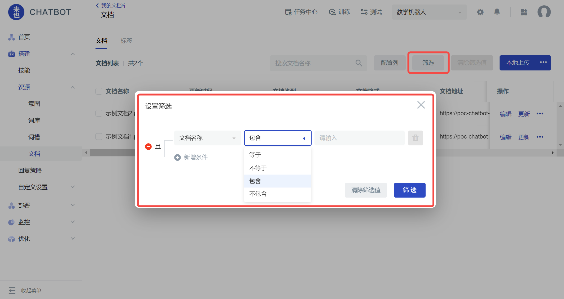Screen dimensions: 564x299
Task: Collapse the 资源 sidebar section
Action: 73,87
